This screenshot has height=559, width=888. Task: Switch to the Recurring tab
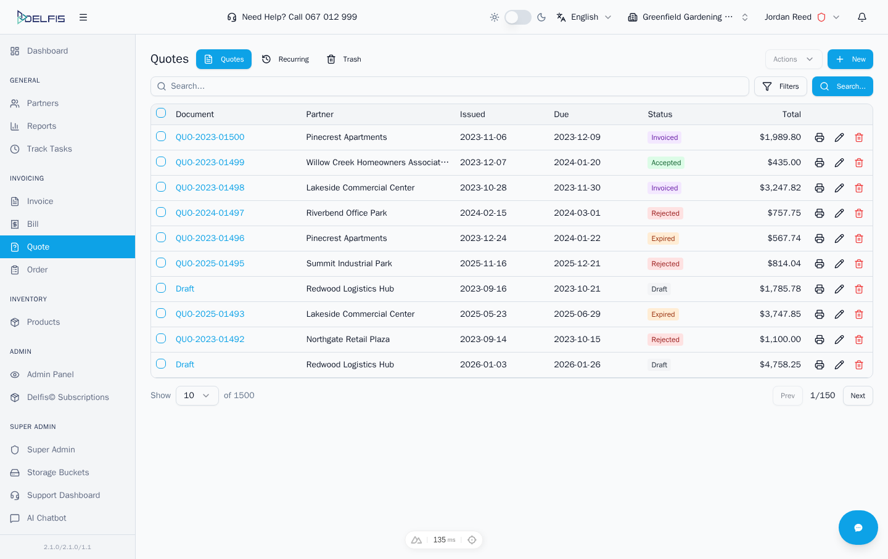286,59
